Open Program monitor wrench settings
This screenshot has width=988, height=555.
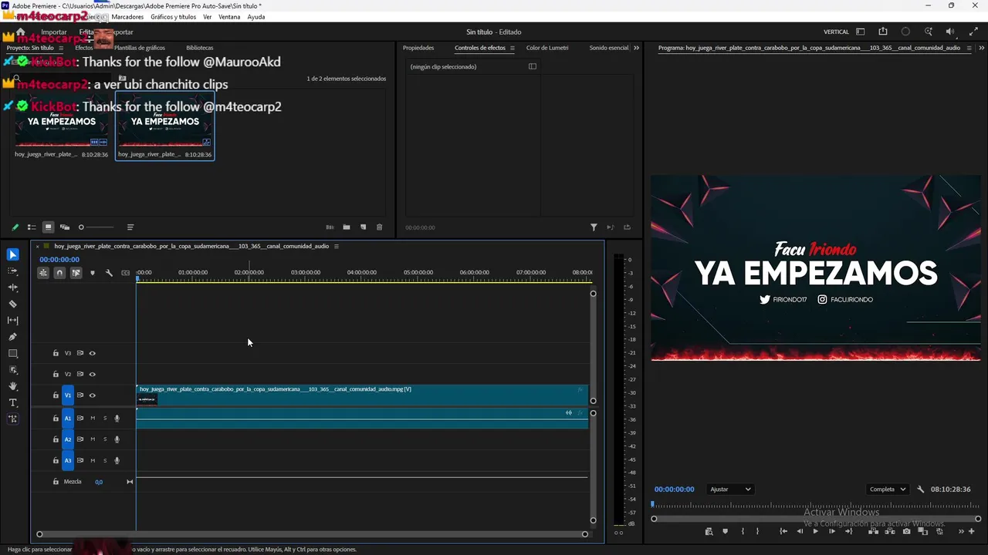click(920, 489)
